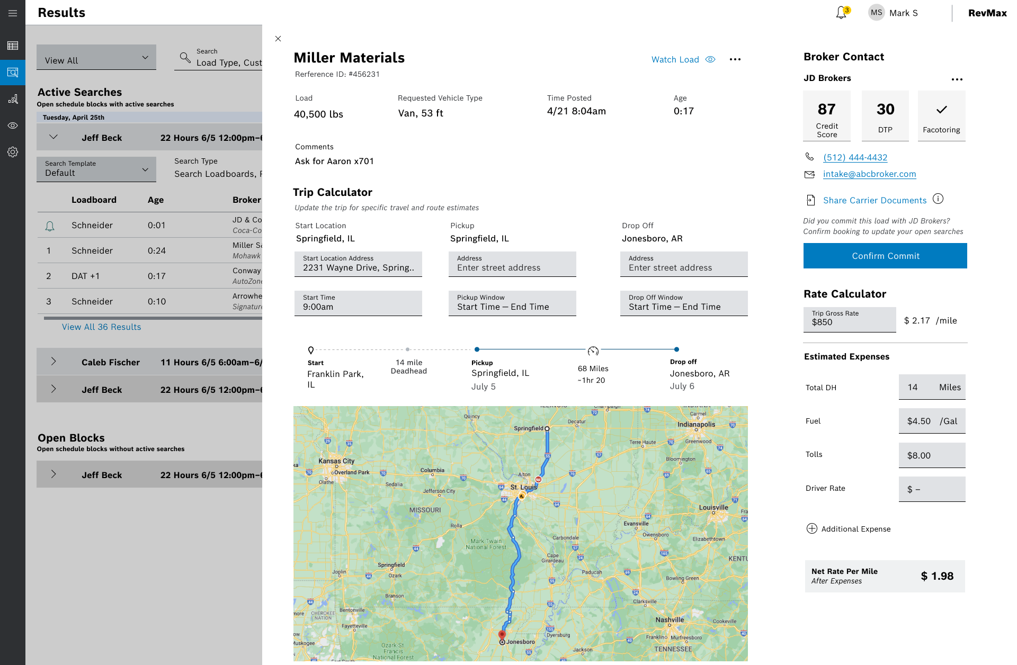1017x665 pixels.
Task: Open more options next to JD Brokers
Action: coord(957,79)
